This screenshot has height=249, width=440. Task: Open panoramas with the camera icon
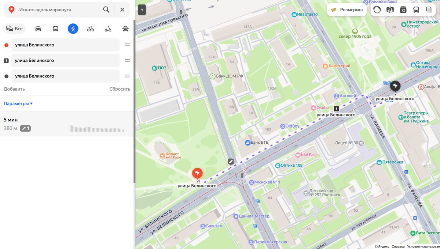(403, 10)
